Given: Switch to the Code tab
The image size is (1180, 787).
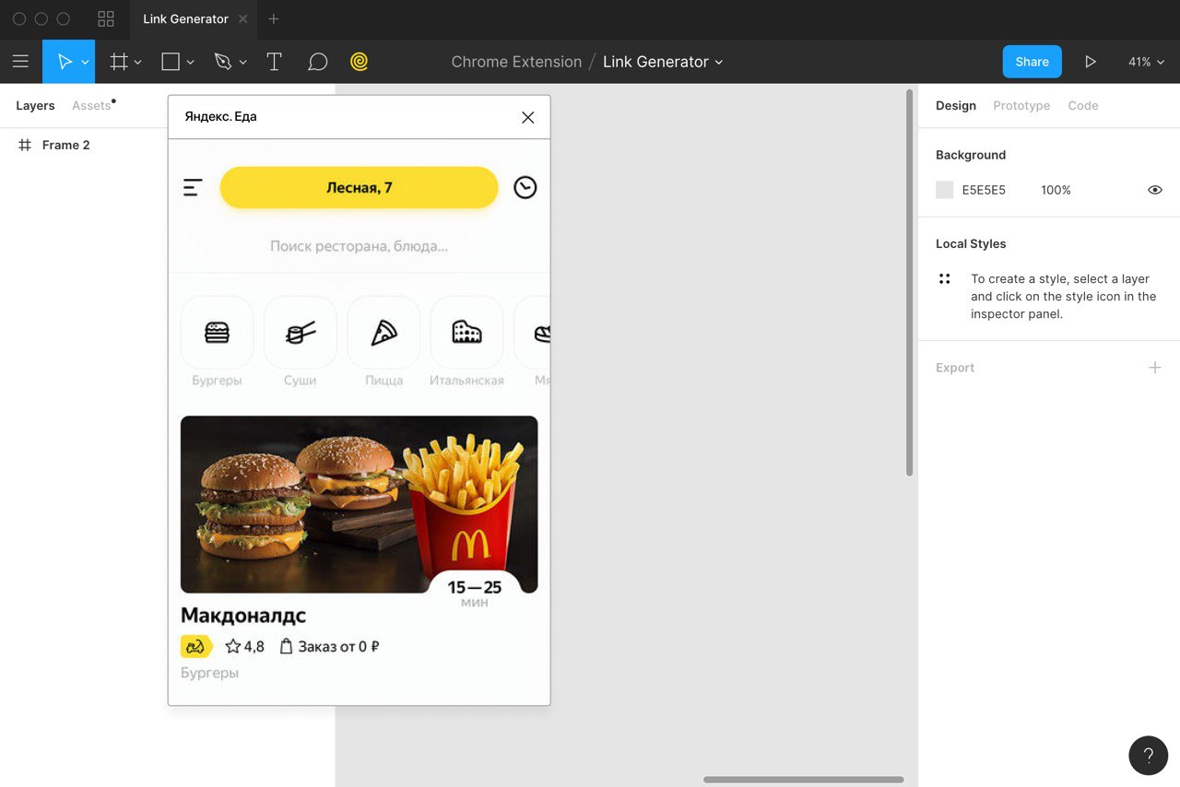Looking at the screenshot, I should pyautogui.click(x=1083, y=106).
